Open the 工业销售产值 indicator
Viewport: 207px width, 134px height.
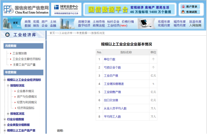(x=112, y=92)
